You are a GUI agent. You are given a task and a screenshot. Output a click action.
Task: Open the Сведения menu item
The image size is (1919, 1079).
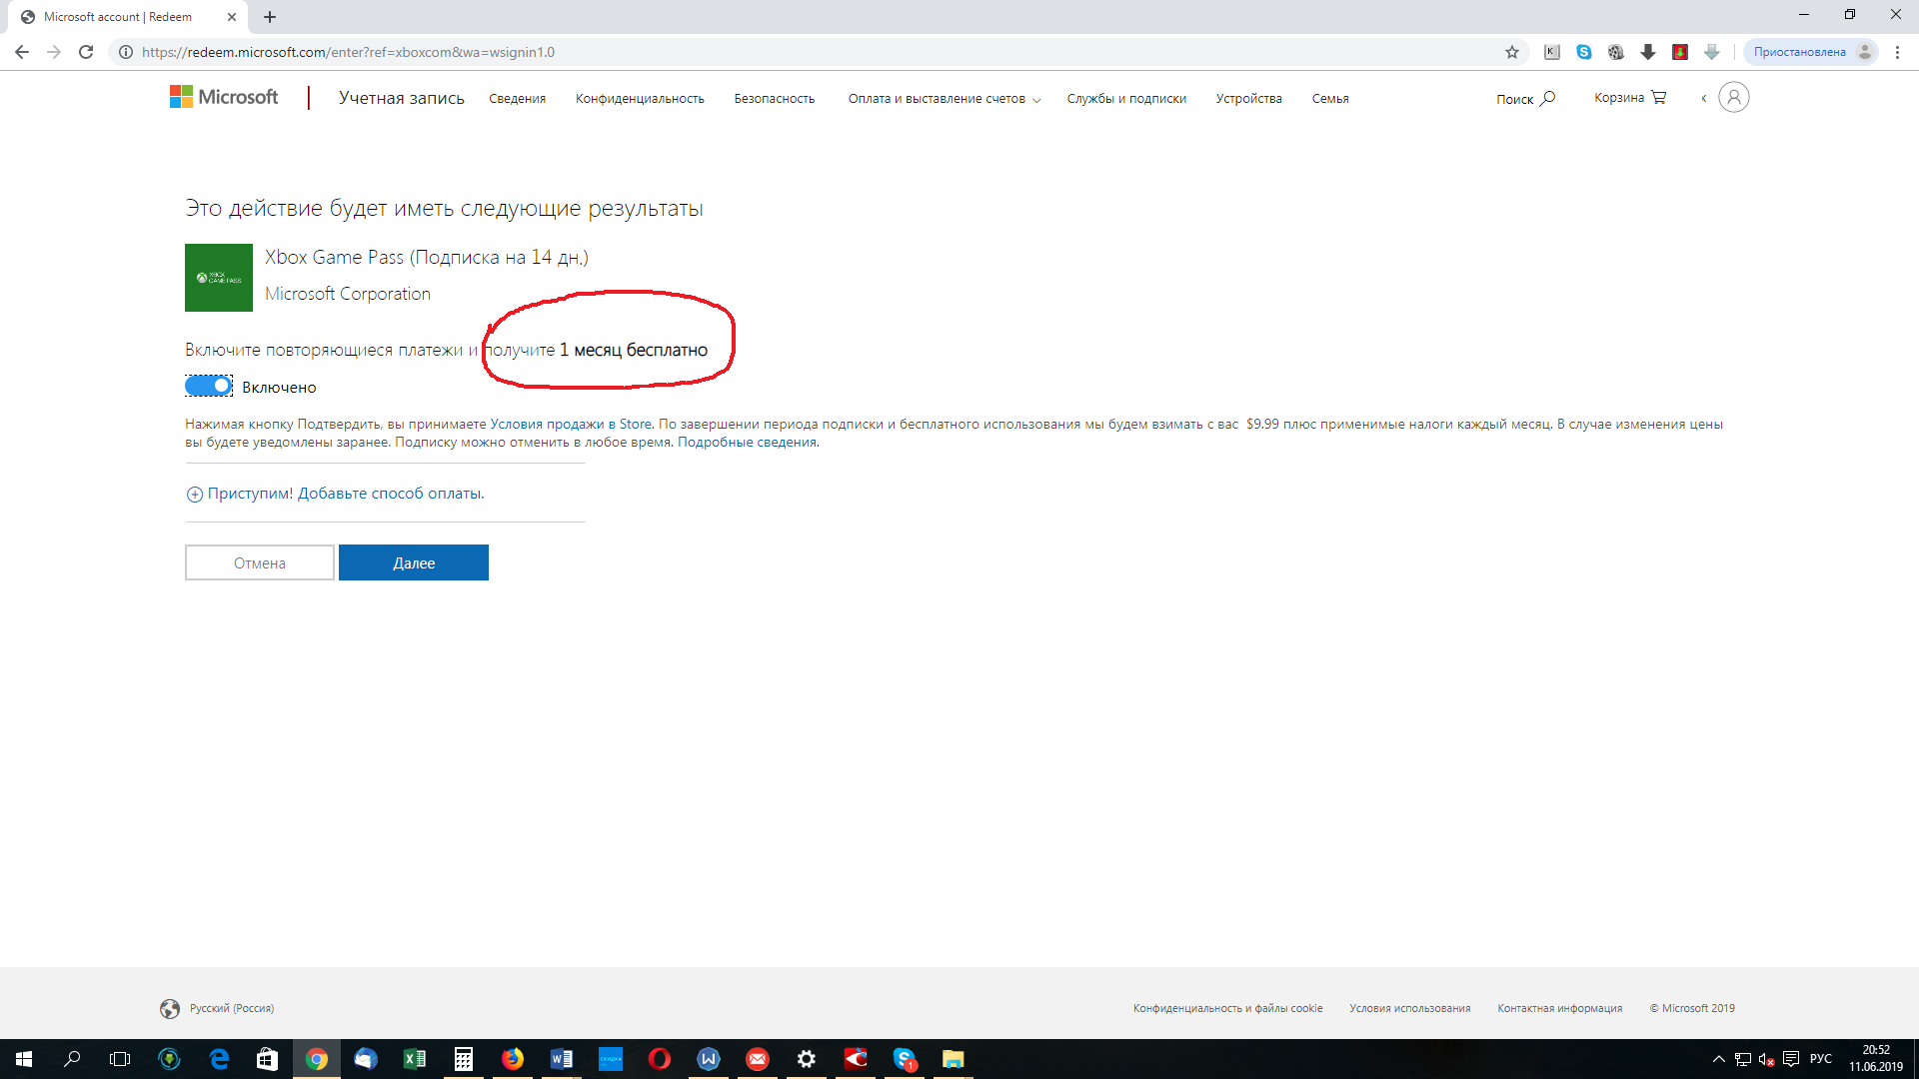pyautogui.click(x=517, y=99)
